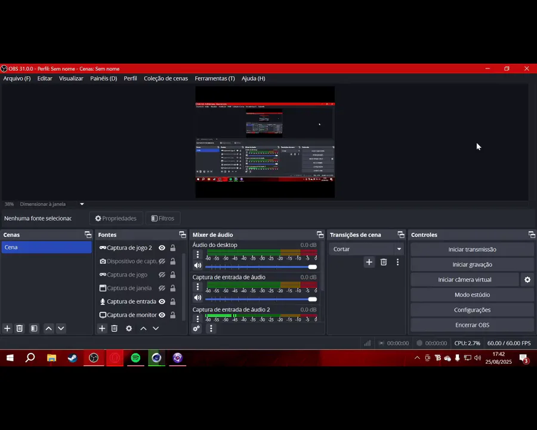This screenshot has height=430, width=537.
Task: Pop out the Transições de cena dock
Action: [401, 235]
